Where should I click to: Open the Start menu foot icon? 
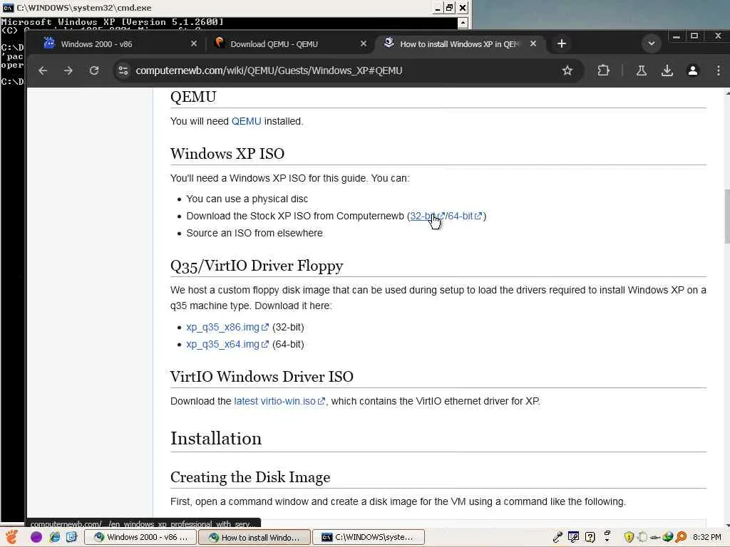[11, 537]
